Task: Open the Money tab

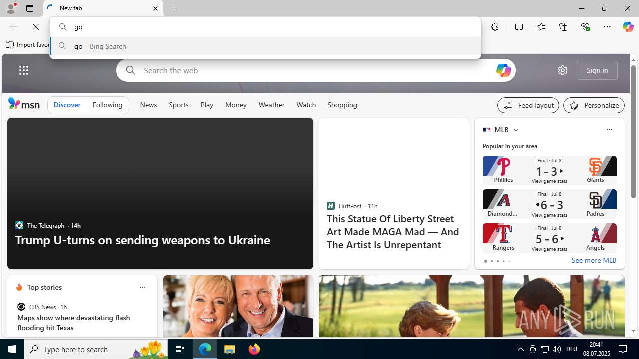Action: point(236,105)
